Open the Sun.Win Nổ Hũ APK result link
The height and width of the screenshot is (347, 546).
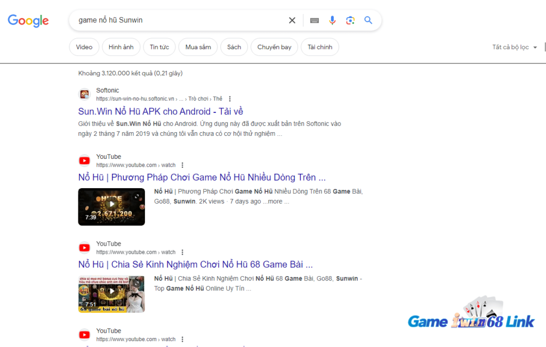160,111
